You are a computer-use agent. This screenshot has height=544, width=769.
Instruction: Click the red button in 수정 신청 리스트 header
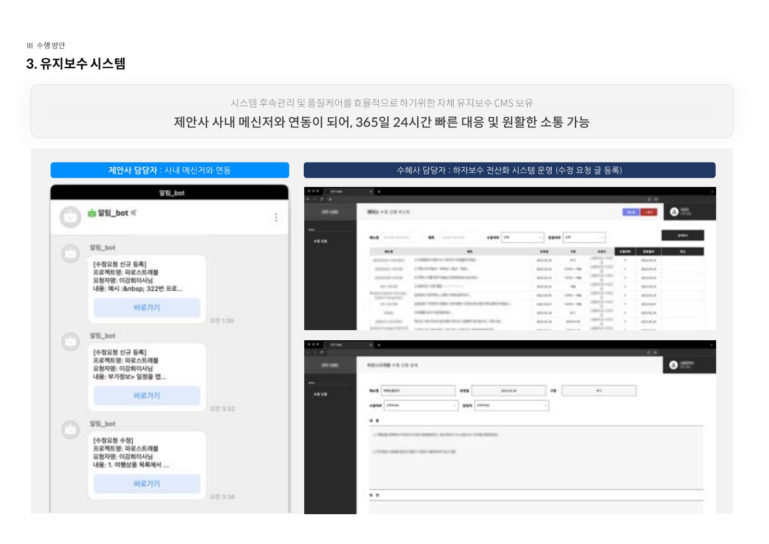coord(648,212)
